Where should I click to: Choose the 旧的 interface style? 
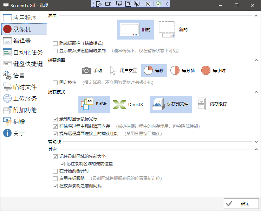(x=136, y=29)
